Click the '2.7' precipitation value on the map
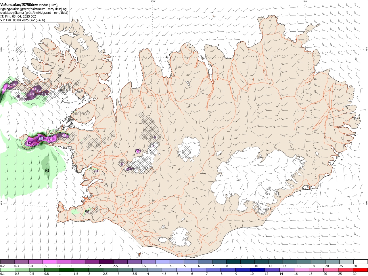The height and width of the screenshot is (276, 368). click(x=28, y=143)
